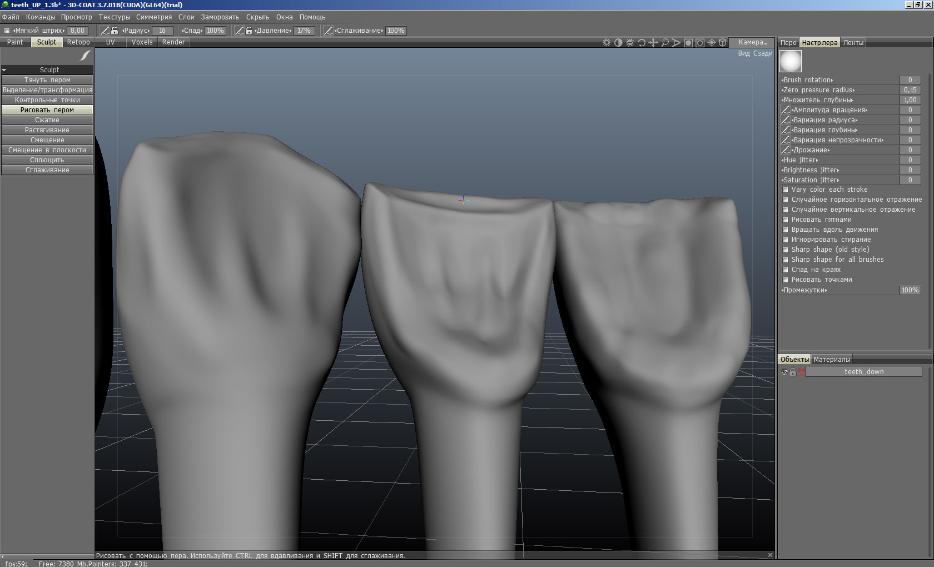The image size is (934, 567).
Task: Click the sun light intensity icon
Action: [x=607, y=43]
